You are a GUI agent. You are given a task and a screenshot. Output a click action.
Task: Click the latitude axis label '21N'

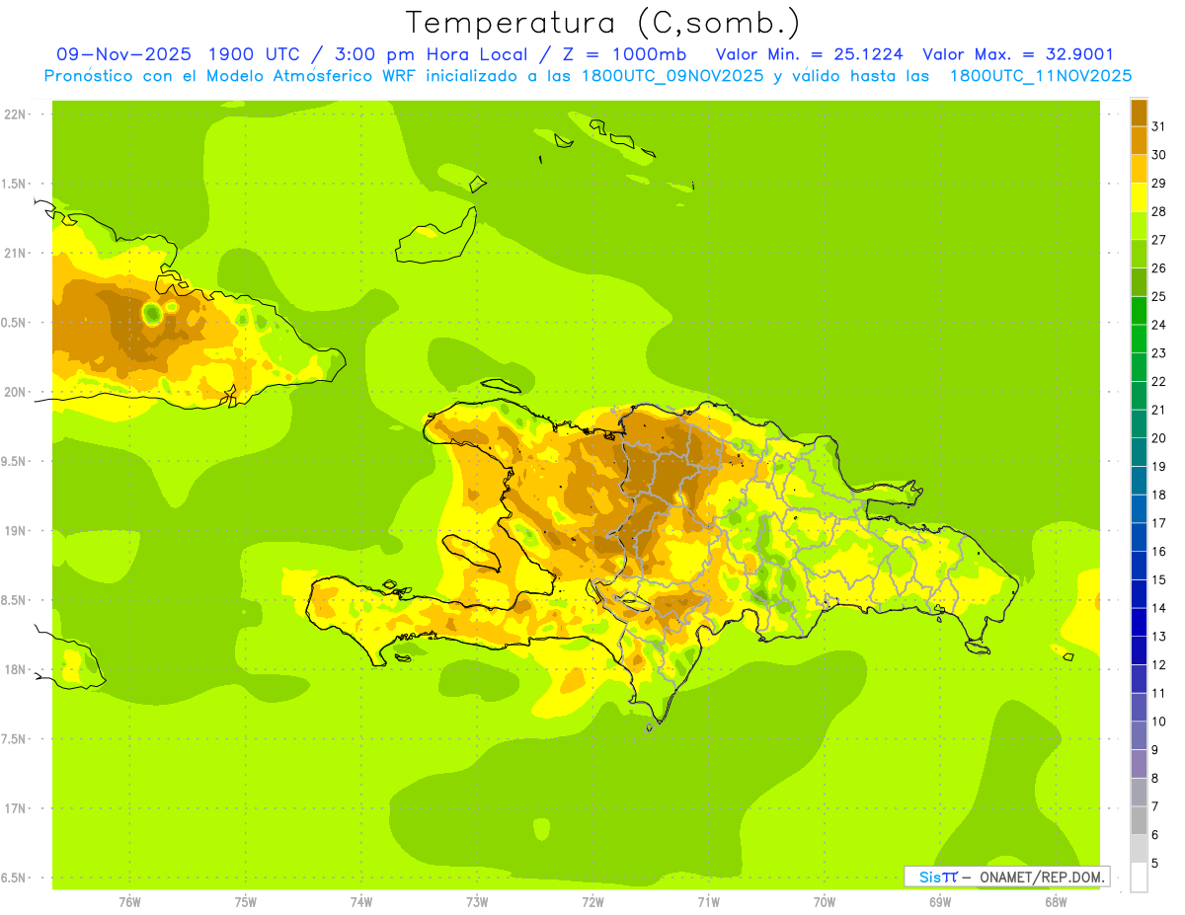[x=16, y=254]
